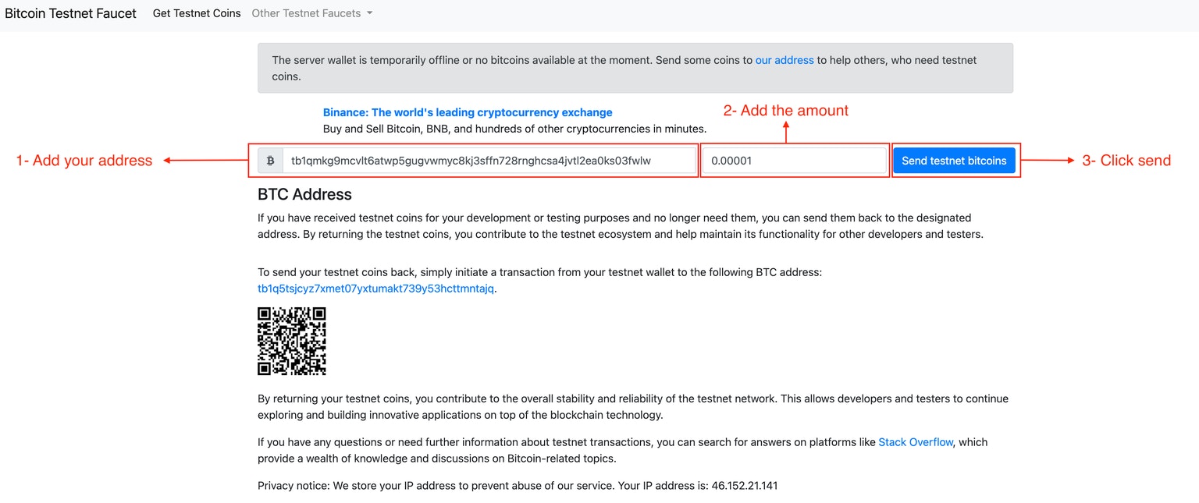The width and height of the screenshot is (1199, 503).
Task: Open the Get Testnet Coins nav item
Action: pos(197,13)
